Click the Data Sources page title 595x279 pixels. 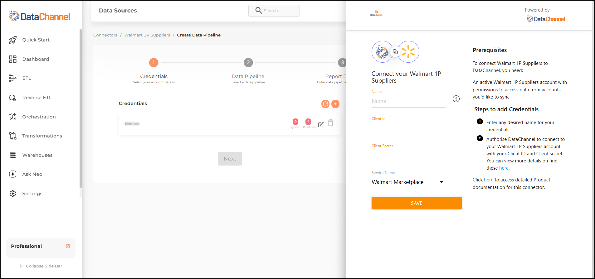click(x=118, y=11)
